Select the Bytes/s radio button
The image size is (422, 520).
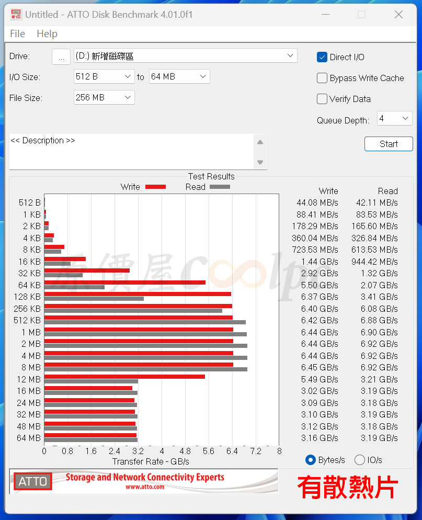click(x=310, y=460)
